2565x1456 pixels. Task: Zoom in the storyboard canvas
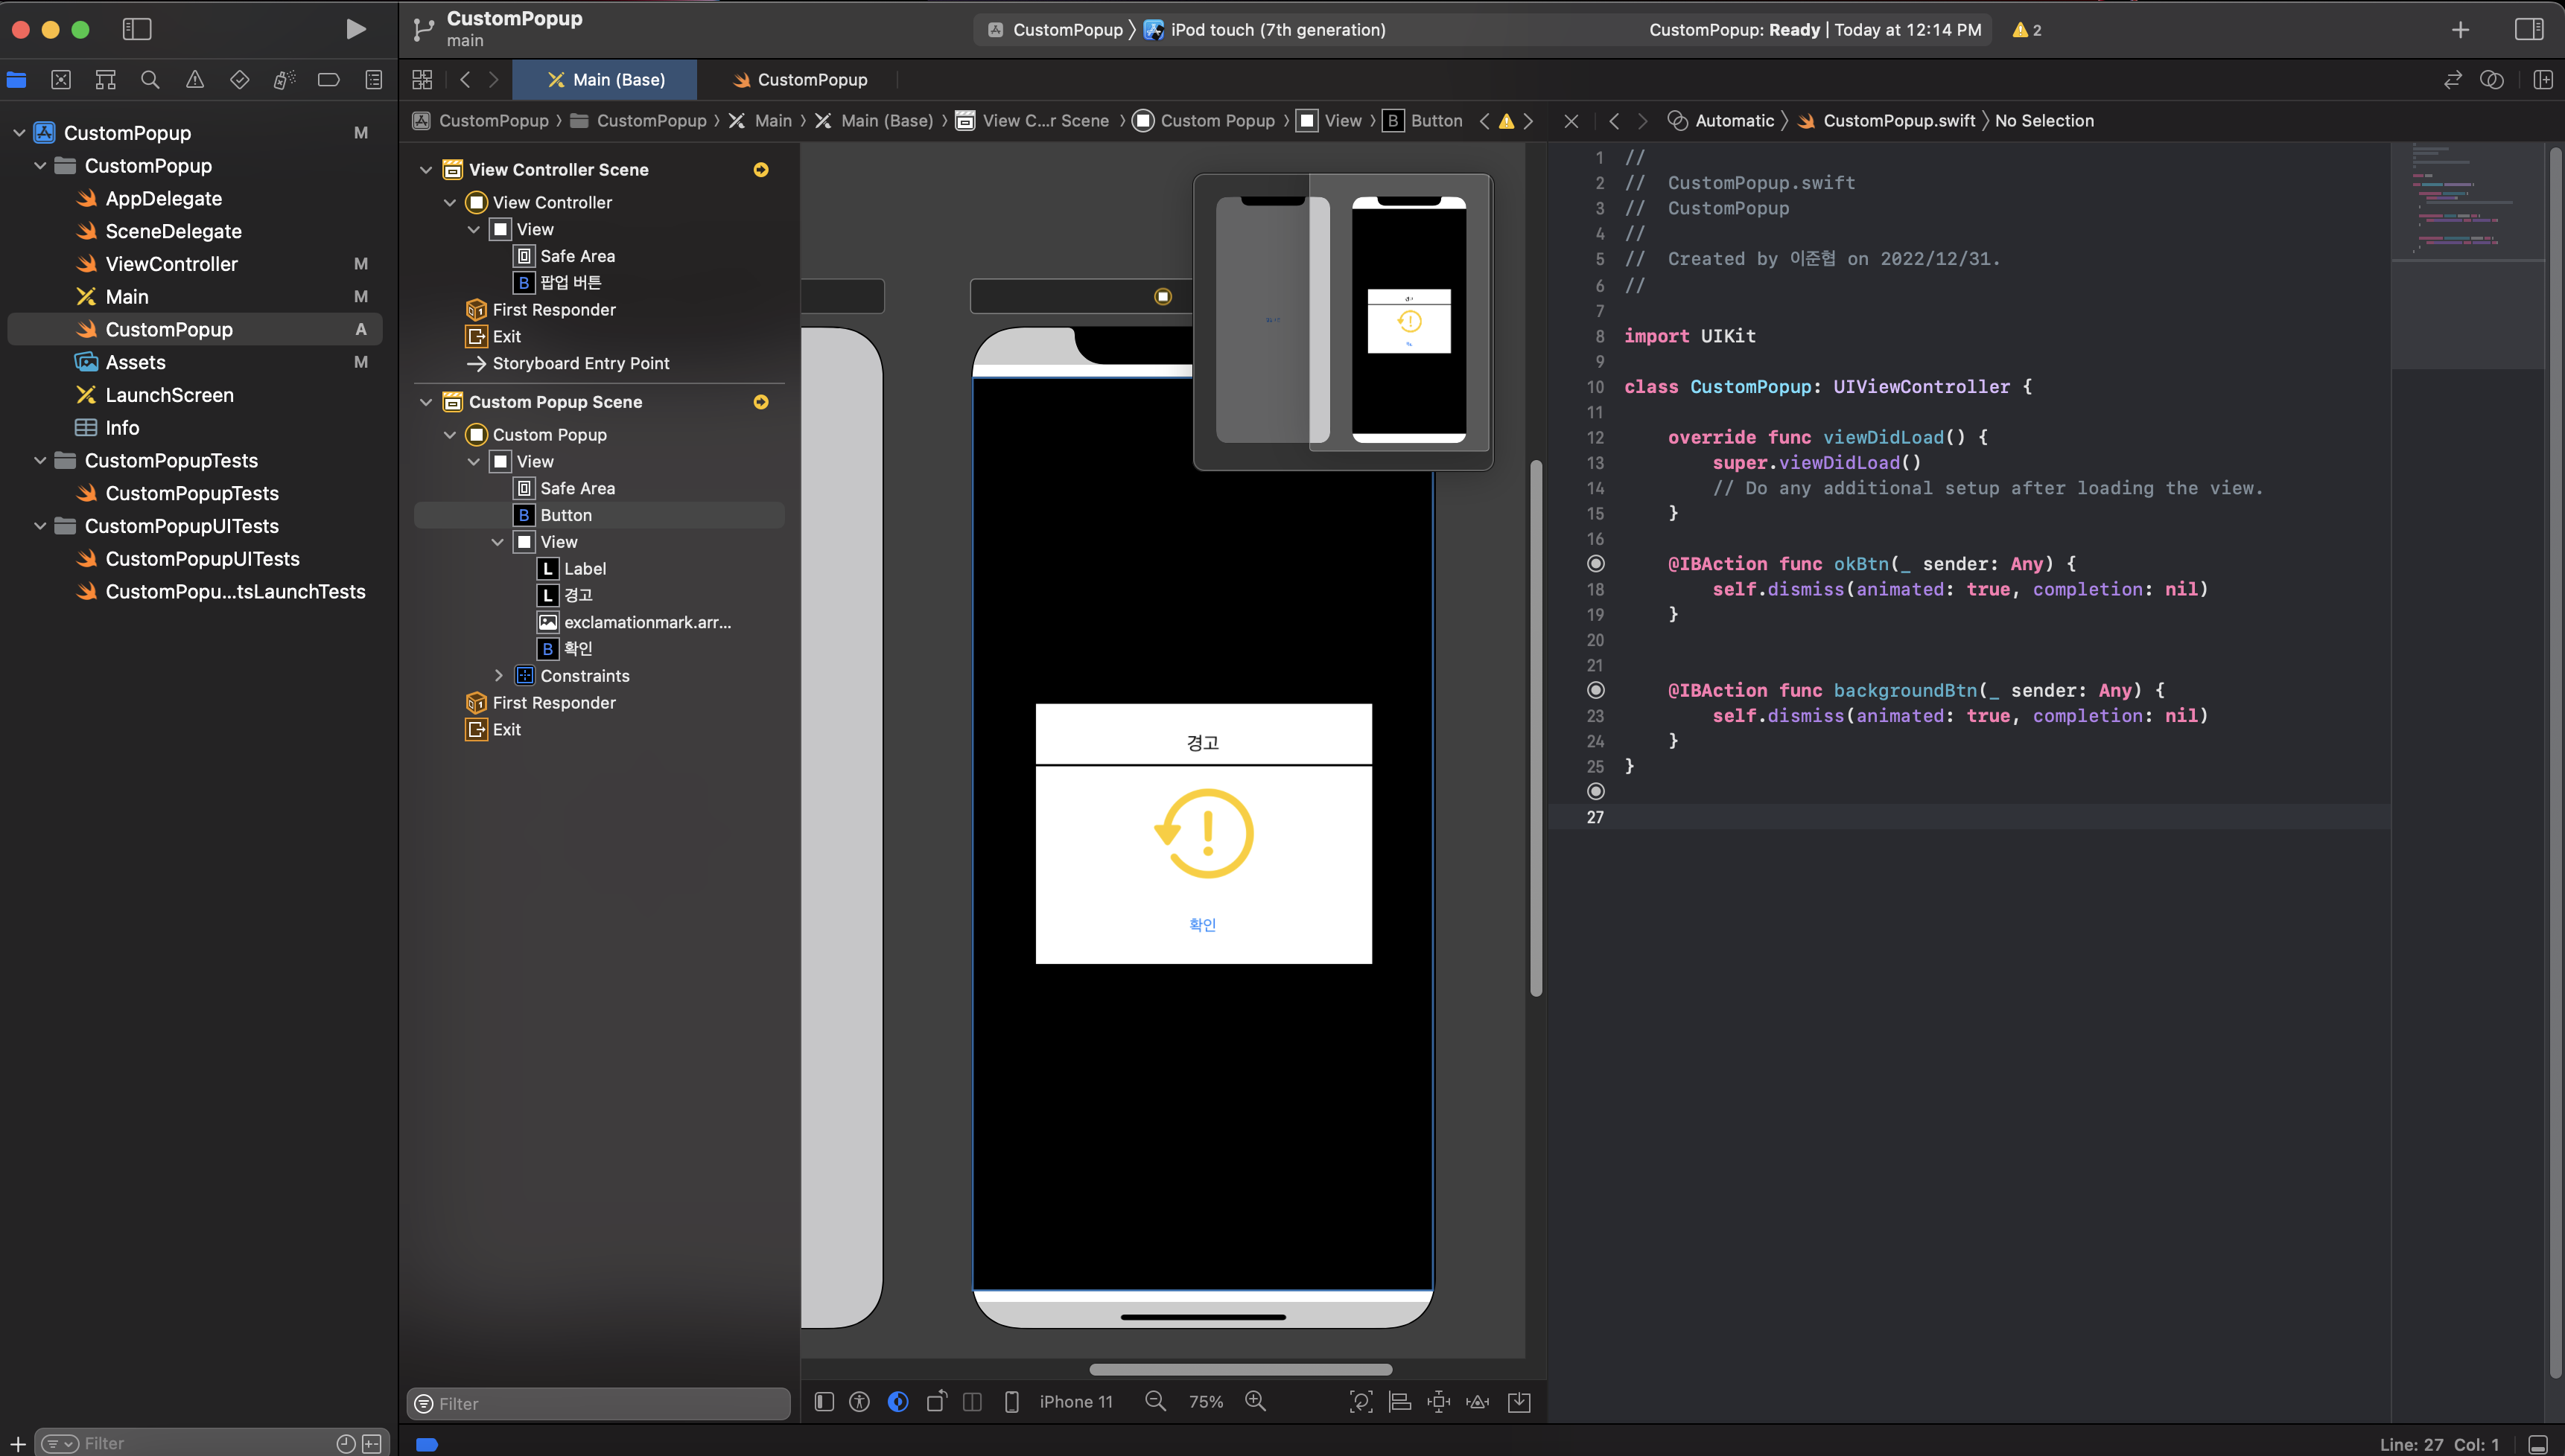pyautogui.click(x=1256, y=1402)
